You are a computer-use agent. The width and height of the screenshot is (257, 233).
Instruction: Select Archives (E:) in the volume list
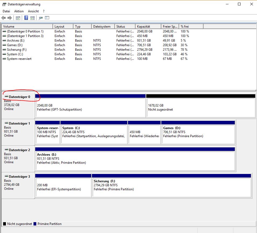pyautogui.click(x=102, y=41)
